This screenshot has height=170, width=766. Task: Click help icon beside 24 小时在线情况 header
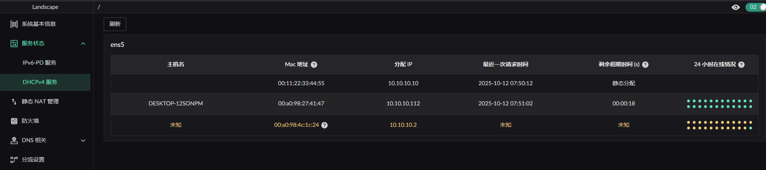coord(741,65)
